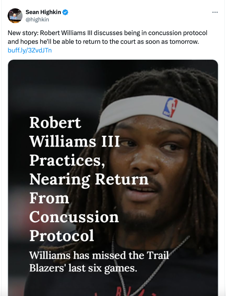
Task: Click the blue verified badge
Action: (x=65, y=12)
